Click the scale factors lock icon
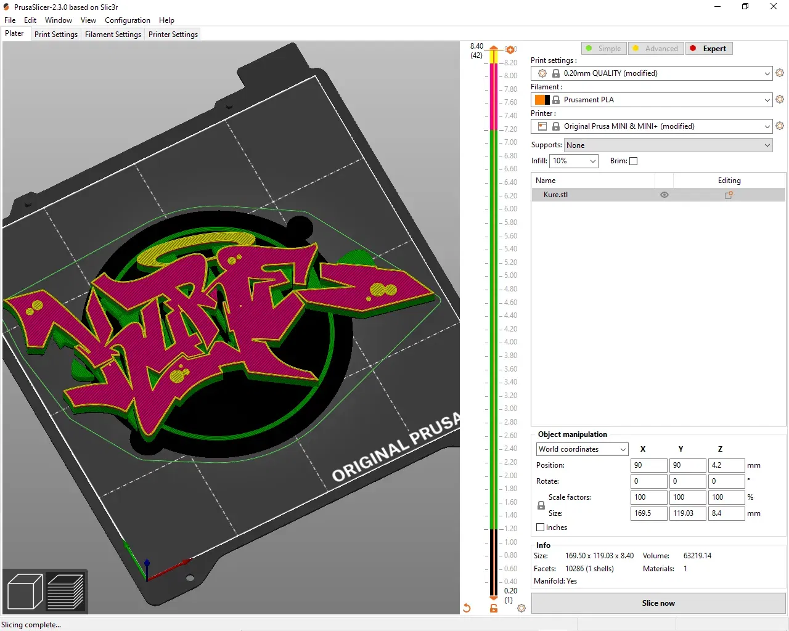Image resolution: width=789 pixels, height=631 pixels. [x=541, y=505]
